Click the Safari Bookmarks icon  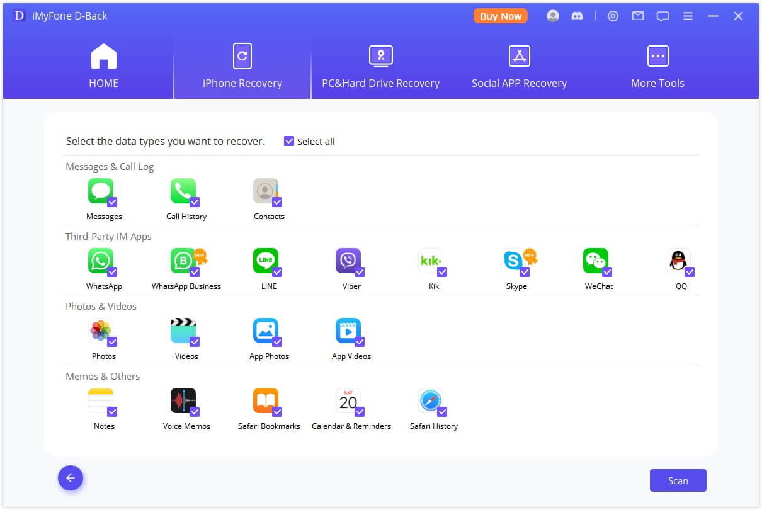coord(265,400)
